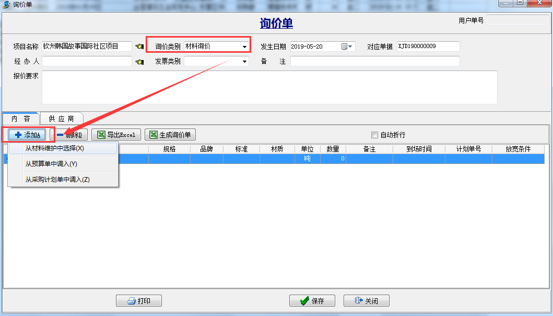Click the 保存 checkmark button

pos(312,301)
